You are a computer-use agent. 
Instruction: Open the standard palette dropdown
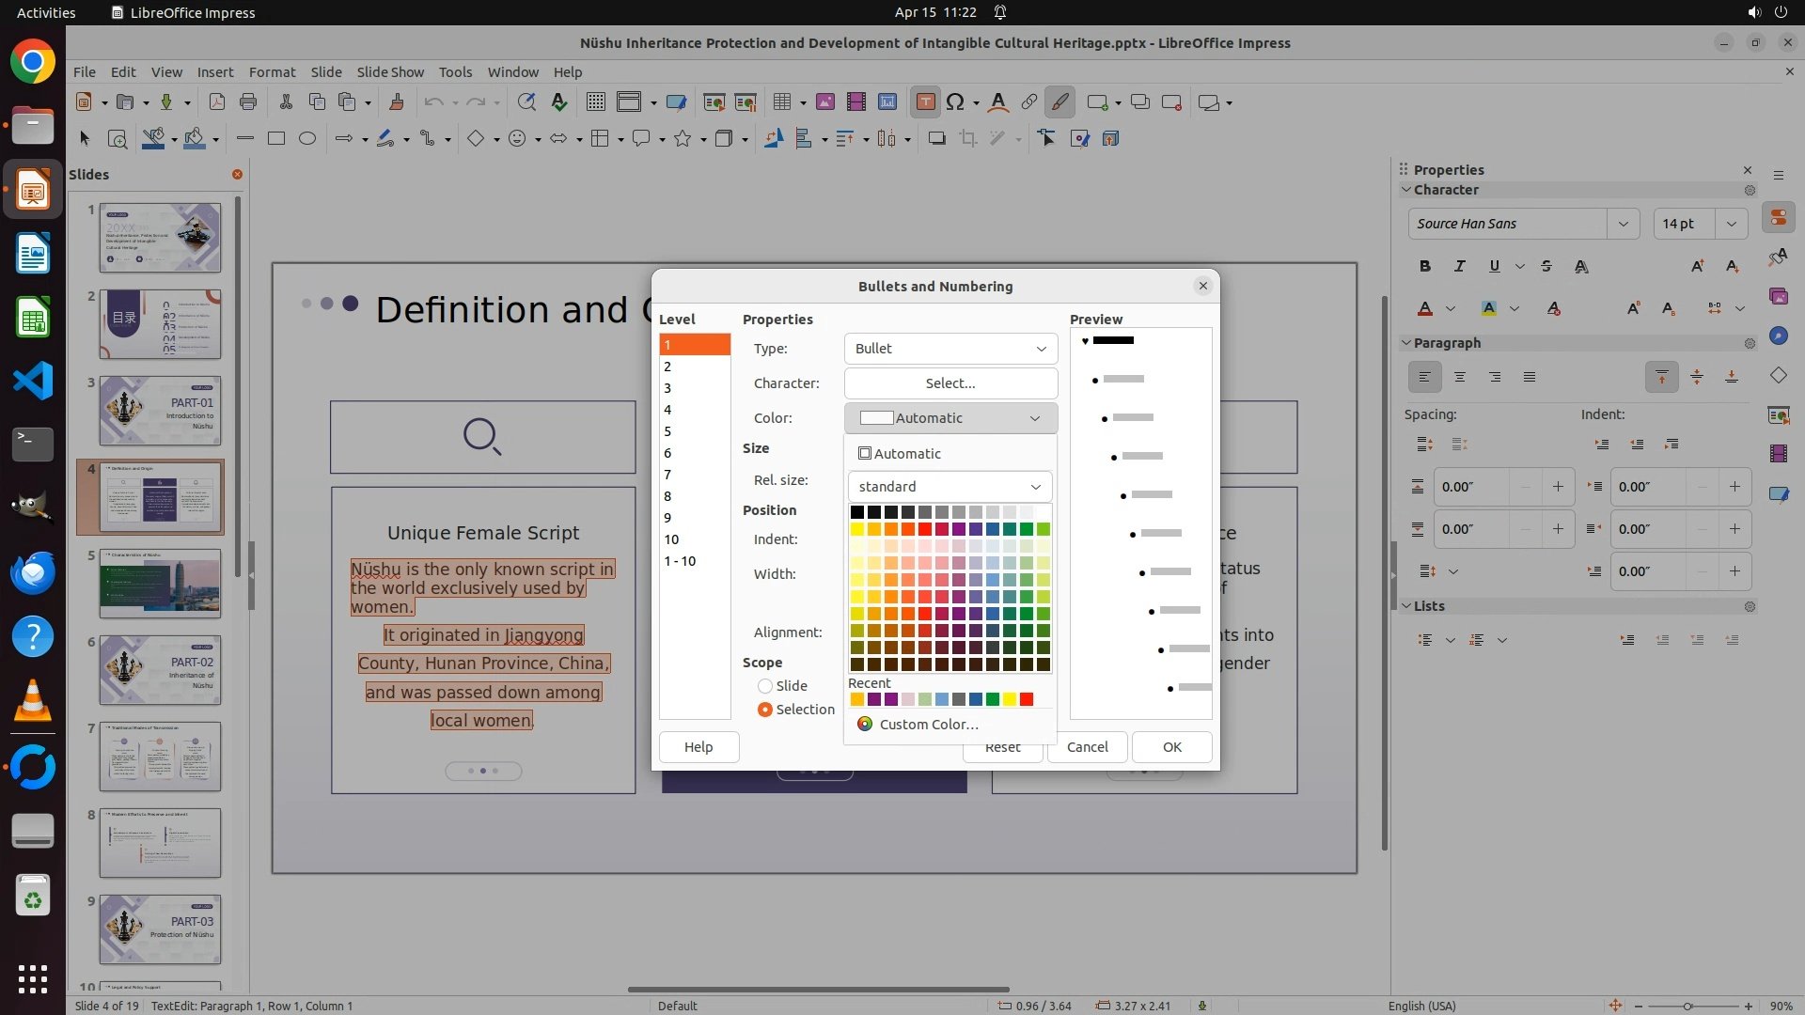pyautogui.click(x=950, y=487)
